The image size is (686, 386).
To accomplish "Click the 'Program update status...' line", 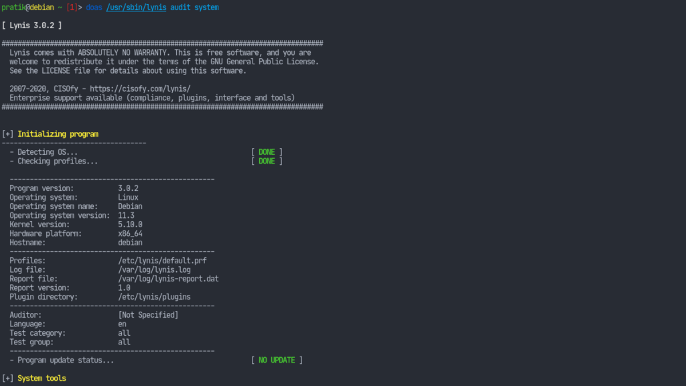I will pos(62,360).
